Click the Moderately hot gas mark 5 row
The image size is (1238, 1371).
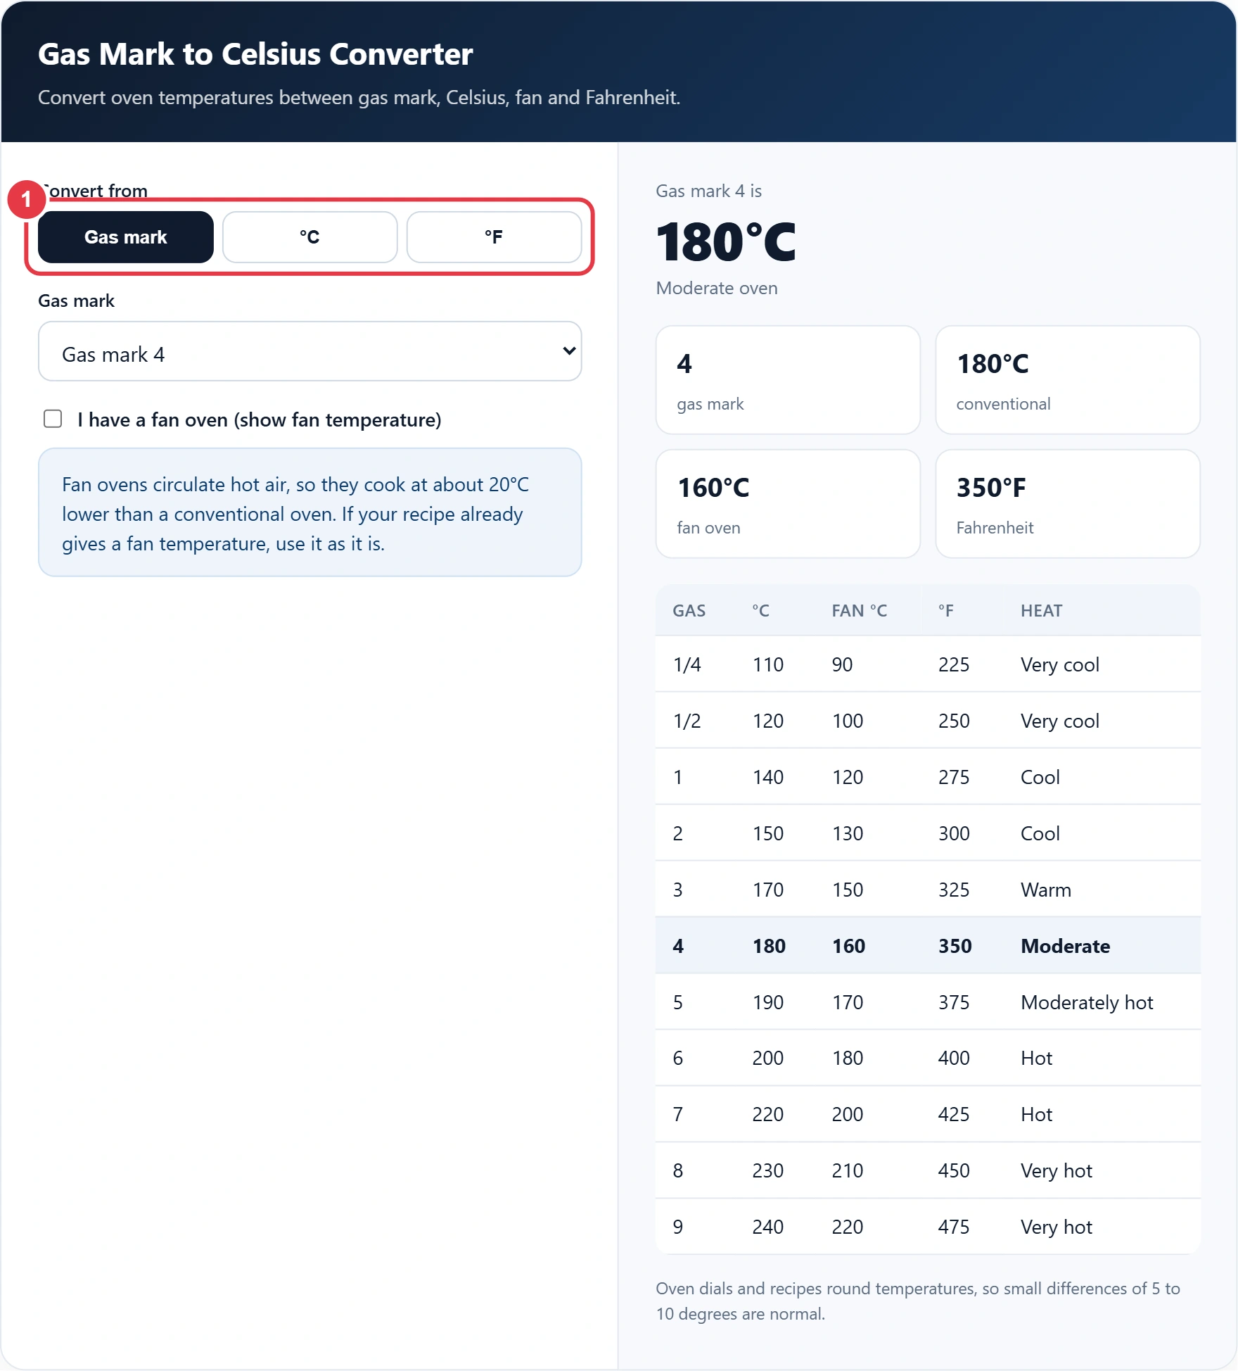pyautogui.click(x=928, y=1002)
